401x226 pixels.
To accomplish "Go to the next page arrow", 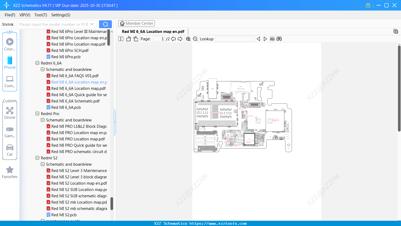I will [180, 39].
